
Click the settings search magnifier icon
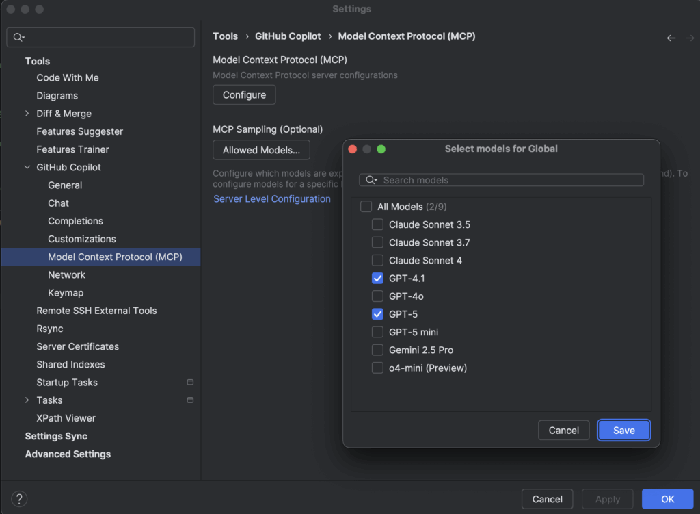tap(18, 37)
